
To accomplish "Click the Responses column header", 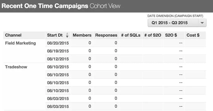I will (106, 35).
